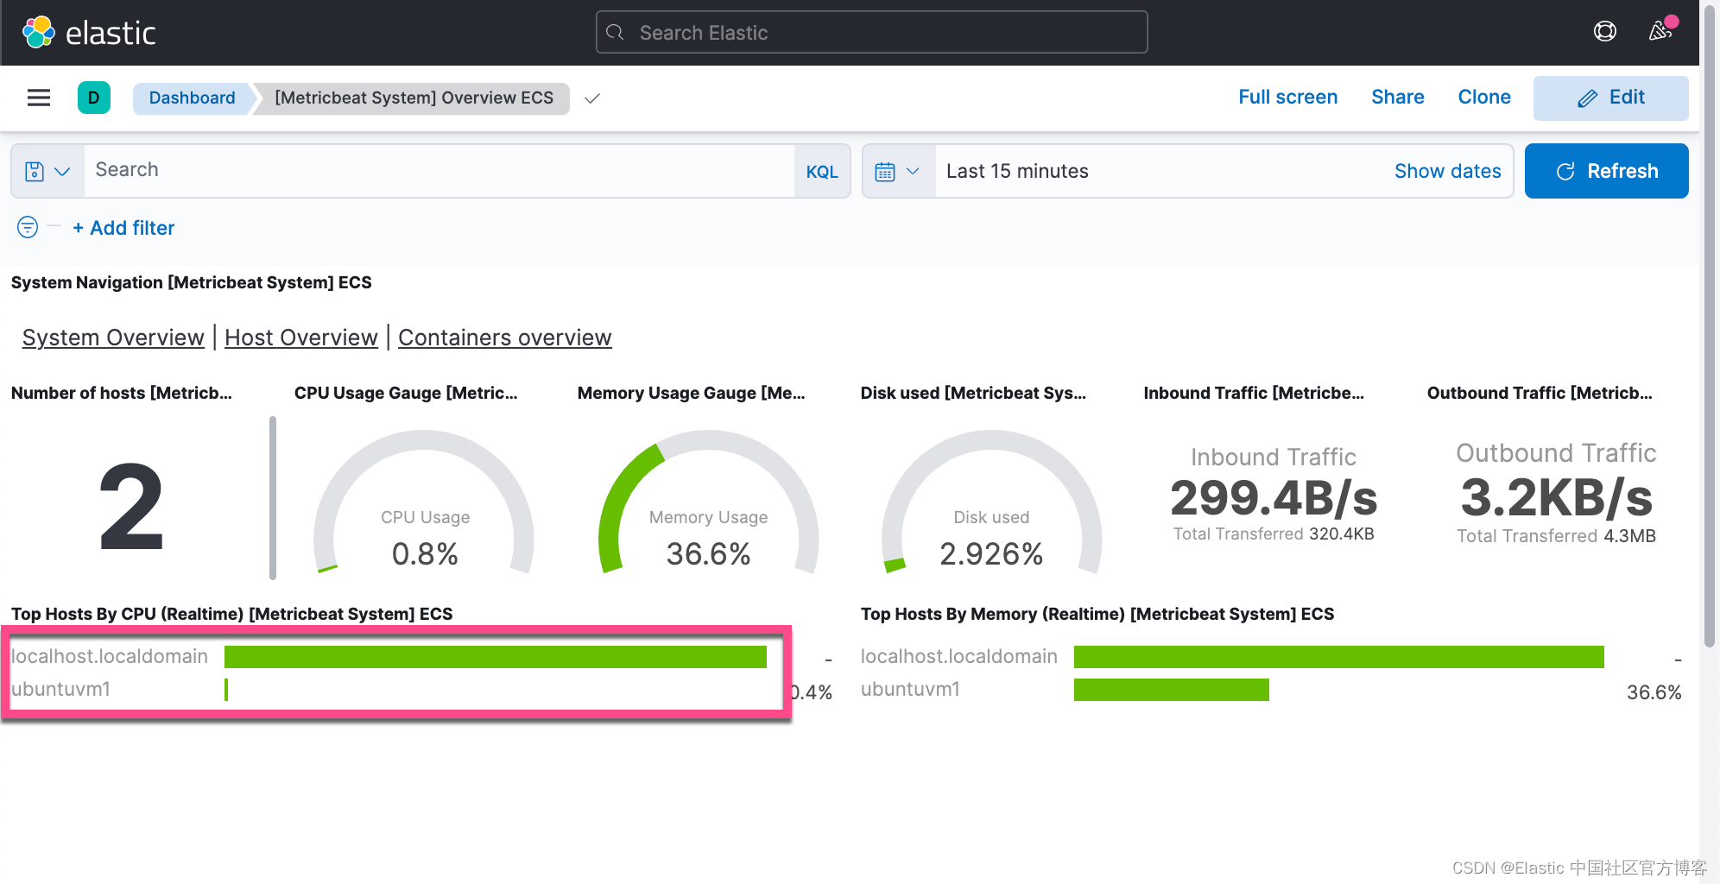Click the localhost.localdomain memory bar
This screenshot has height=884, width=1720.
(x=1338, y=657)
